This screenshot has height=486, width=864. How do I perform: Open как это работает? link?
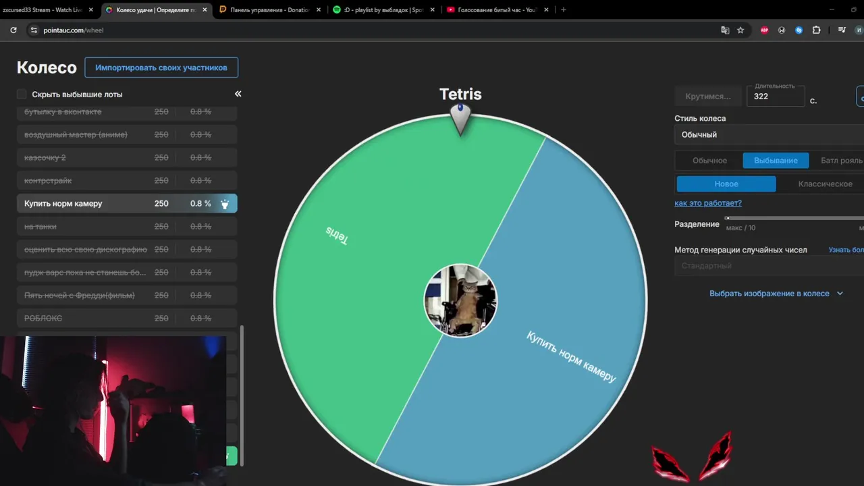(708, 203)
